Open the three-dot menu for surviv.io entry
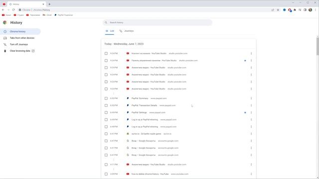This screenshot has height=179, width=319. click(251, 134)
